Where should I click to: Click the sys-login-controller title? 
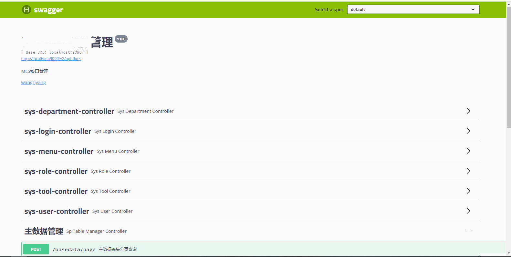[x=57, y=132]
